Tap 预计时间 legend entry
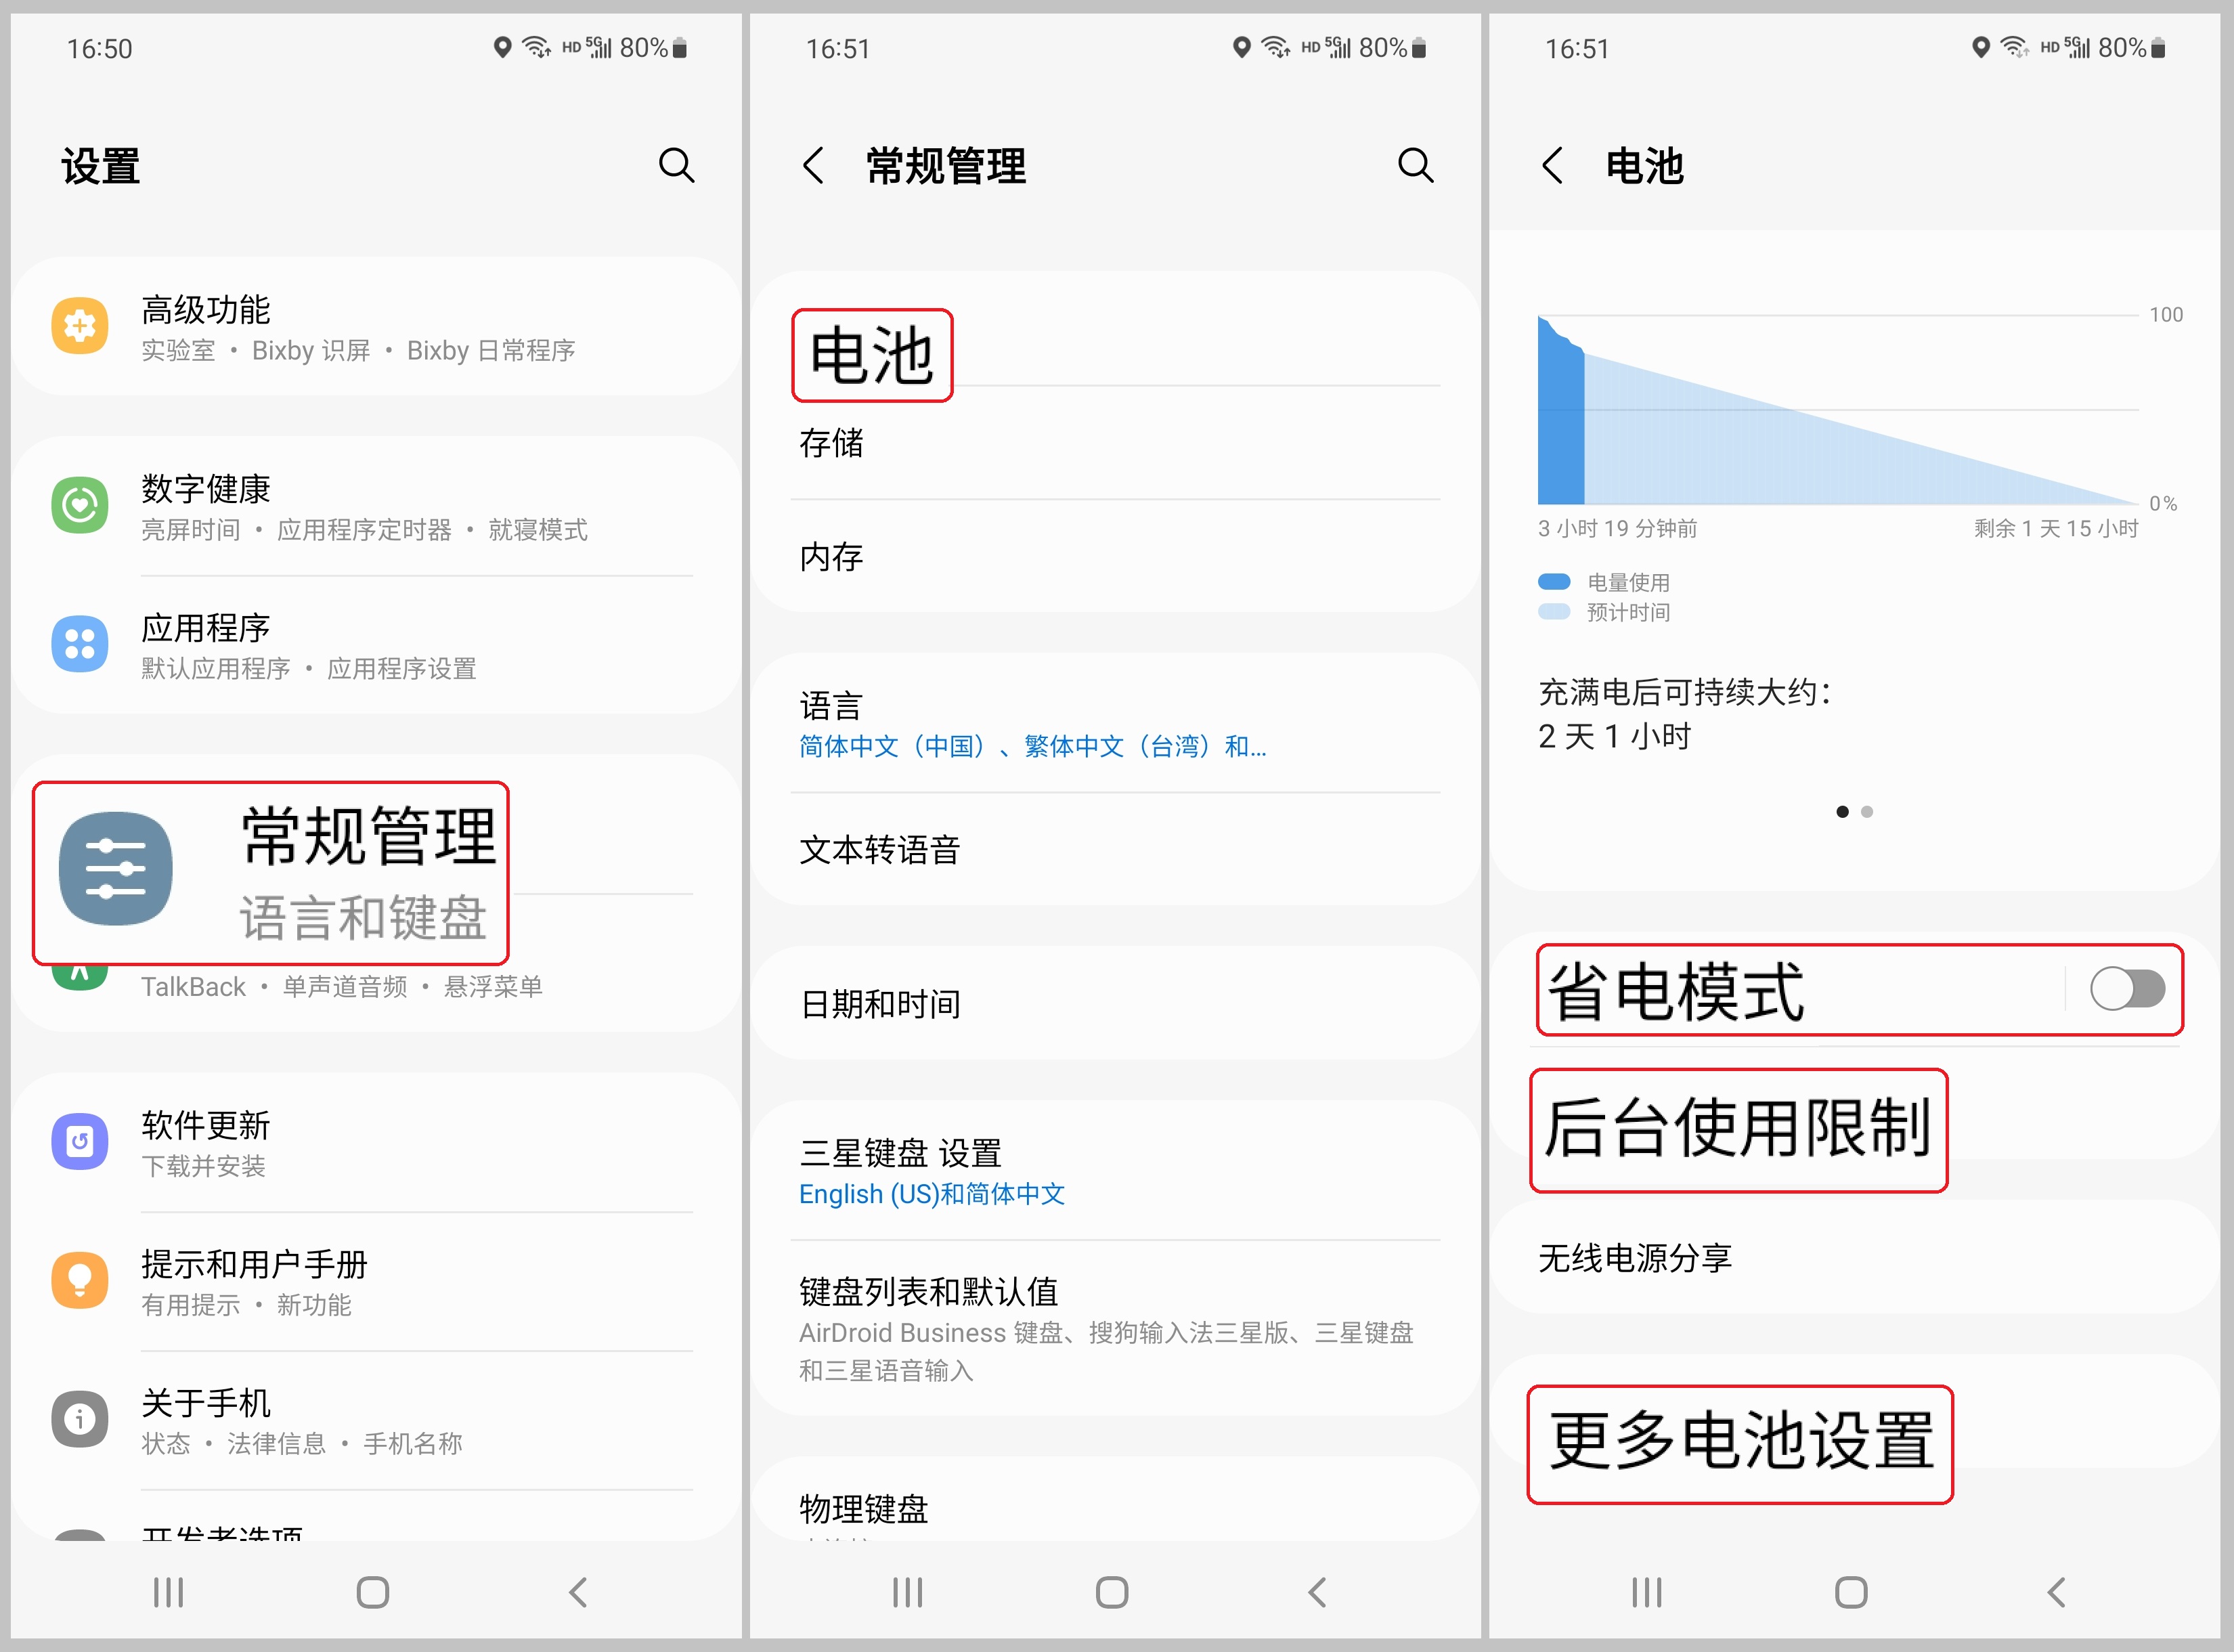 point(1604,612)
